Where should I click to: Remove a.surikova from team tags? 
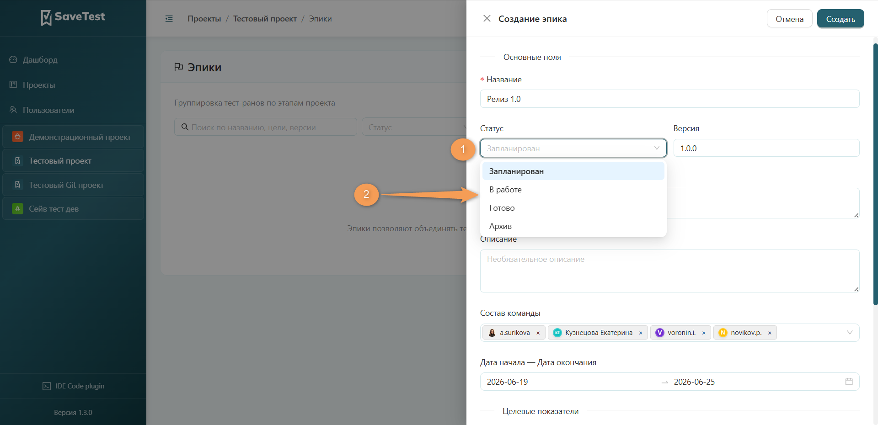[x=538, y=333]
